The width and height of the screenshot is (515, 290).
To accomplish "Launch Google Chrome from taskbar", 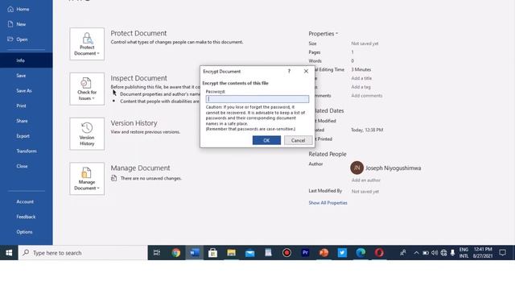I will 176,252.
